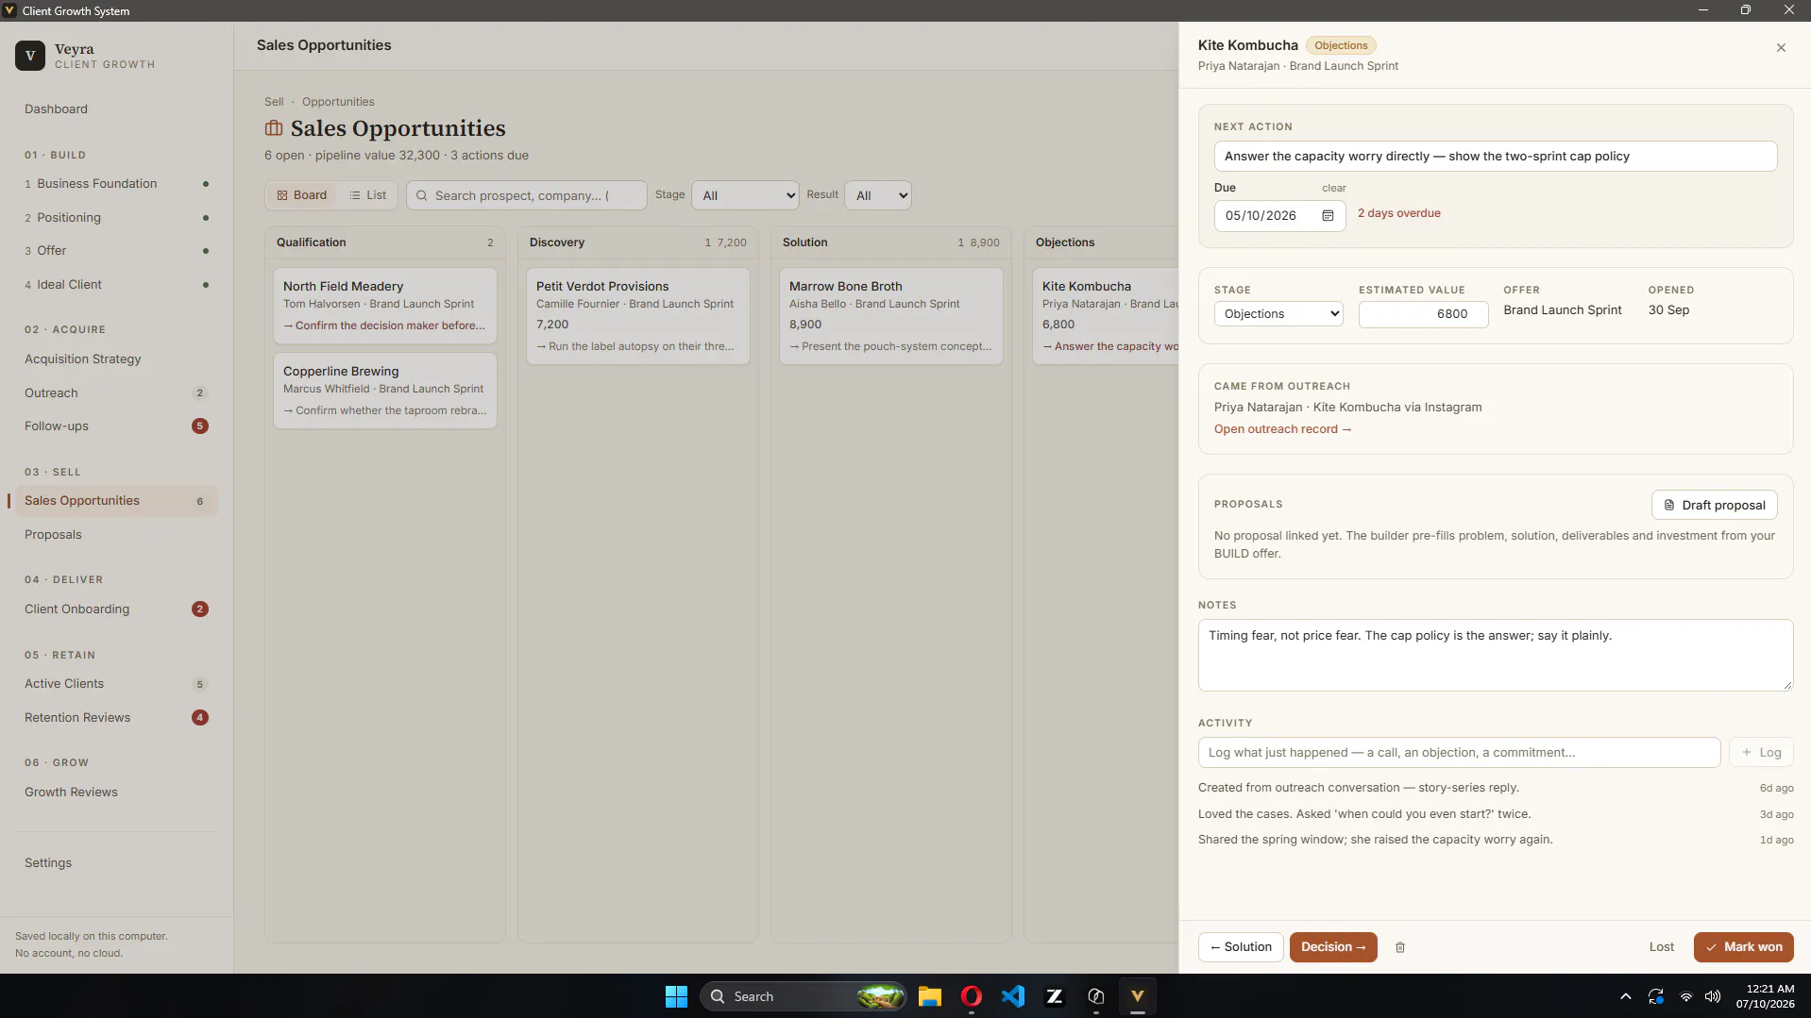Open Visual Studio Code from taskbar
This screenshot has width=1811, height=1018.
(x=1013, y=996)
